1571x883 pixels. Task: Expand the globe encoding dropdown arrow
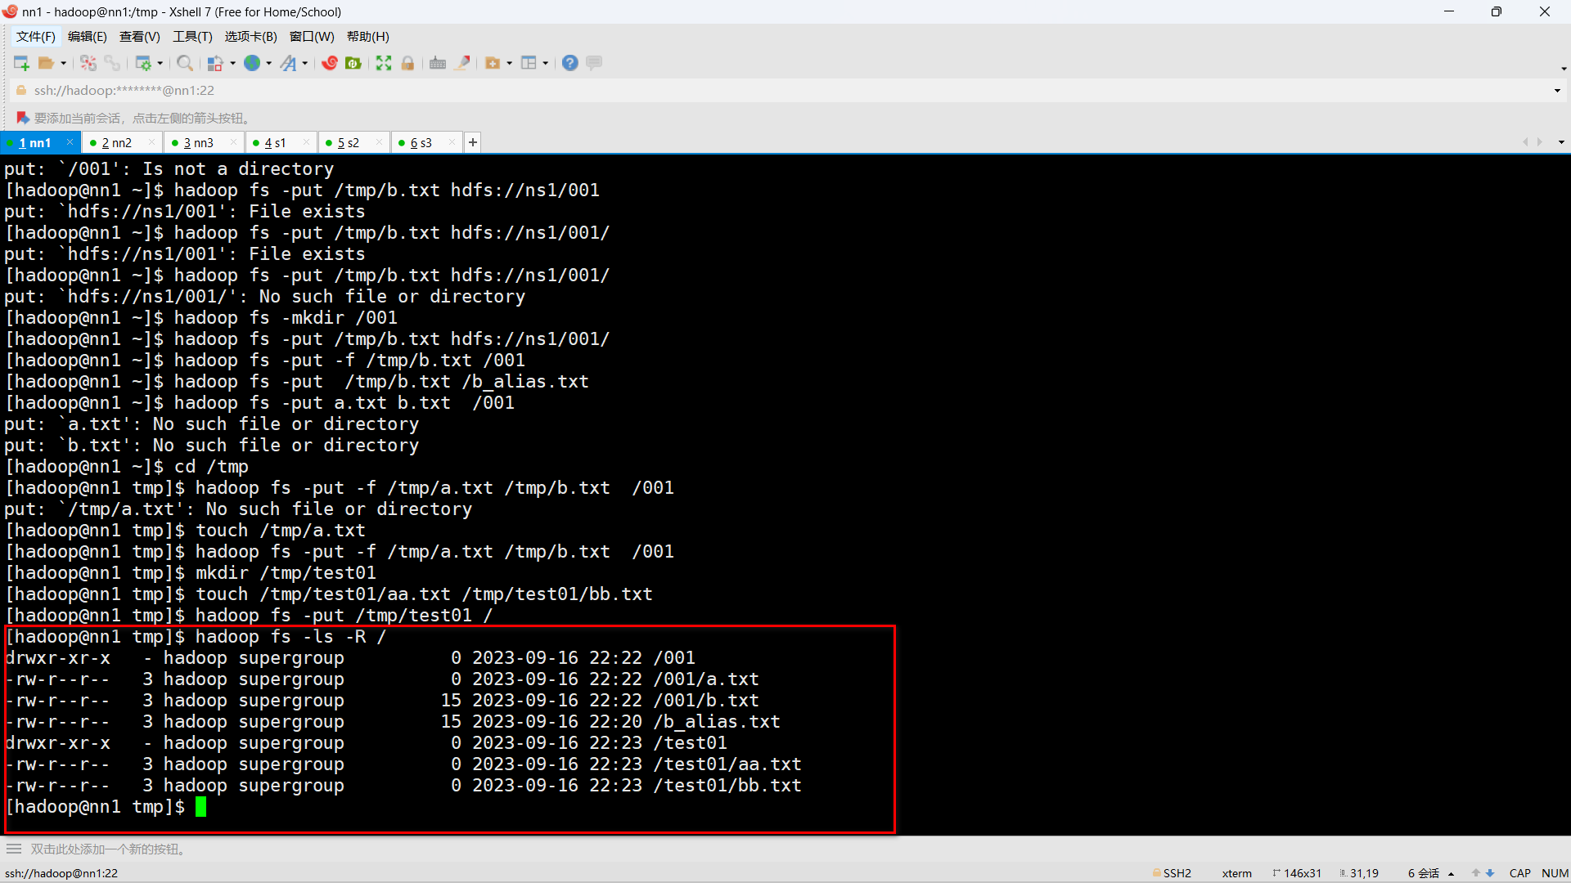coord(268,63)
